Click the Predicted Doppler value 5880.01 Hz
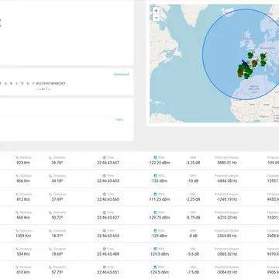The height and width of the screenshot is (279, 279). pyautogui.click(x=226, y=163)
